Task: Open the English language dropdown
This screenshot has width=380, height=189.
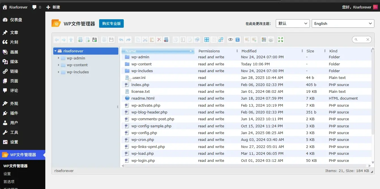Action: click(x=343, y=23)
